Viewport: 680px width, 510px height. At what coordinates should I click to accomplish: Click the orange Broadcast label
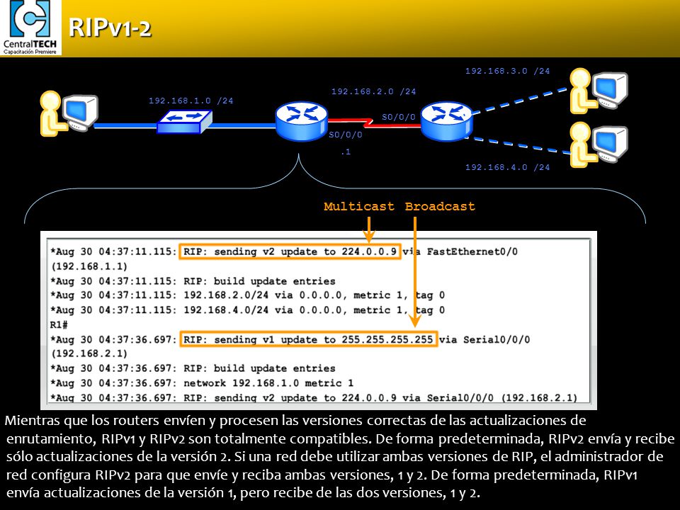[440, 206]
